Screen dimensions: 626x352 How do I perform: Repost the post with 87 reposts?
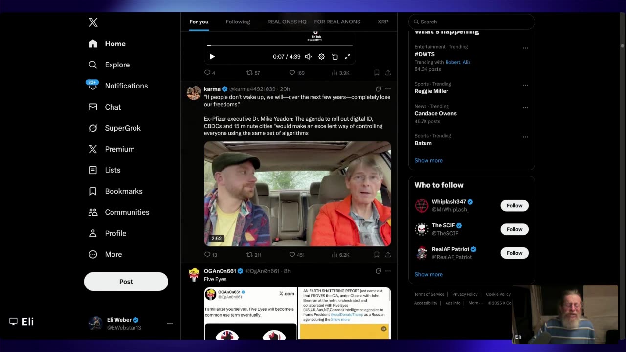253,73
